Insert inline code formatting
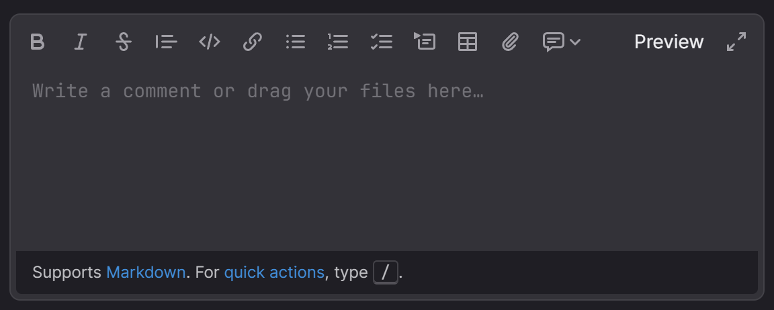The height and width of the screenshot is (310, 774). click(x=210, y=42)
